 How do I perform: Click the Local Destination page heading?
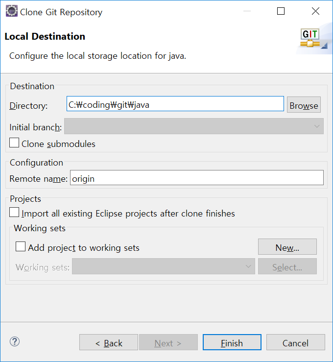pos(45,37)
